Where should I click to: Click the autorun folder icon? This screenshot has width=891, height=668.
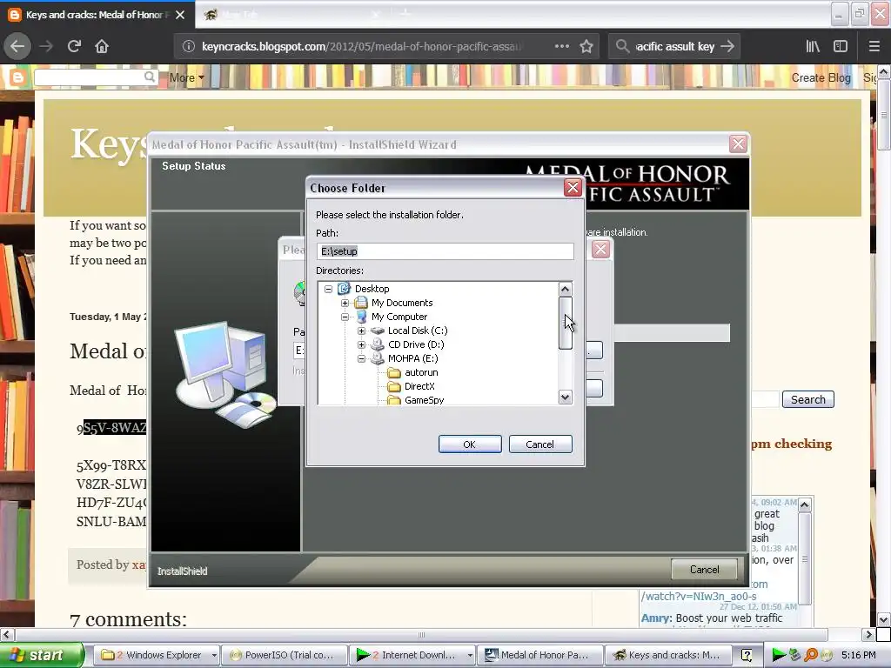pyautogui.click(x=394, y=372)
